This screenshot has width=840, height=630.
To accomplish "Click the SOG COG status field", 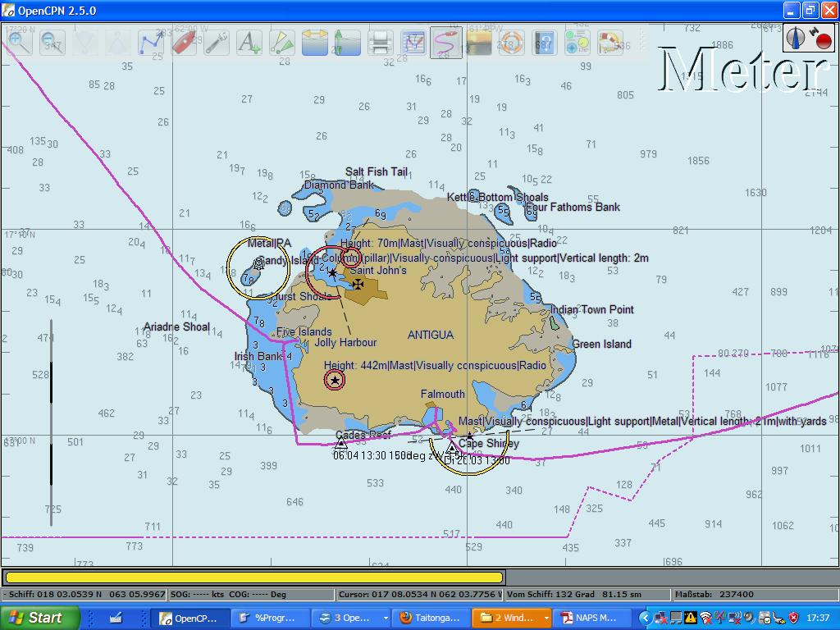I will point(251,594).
